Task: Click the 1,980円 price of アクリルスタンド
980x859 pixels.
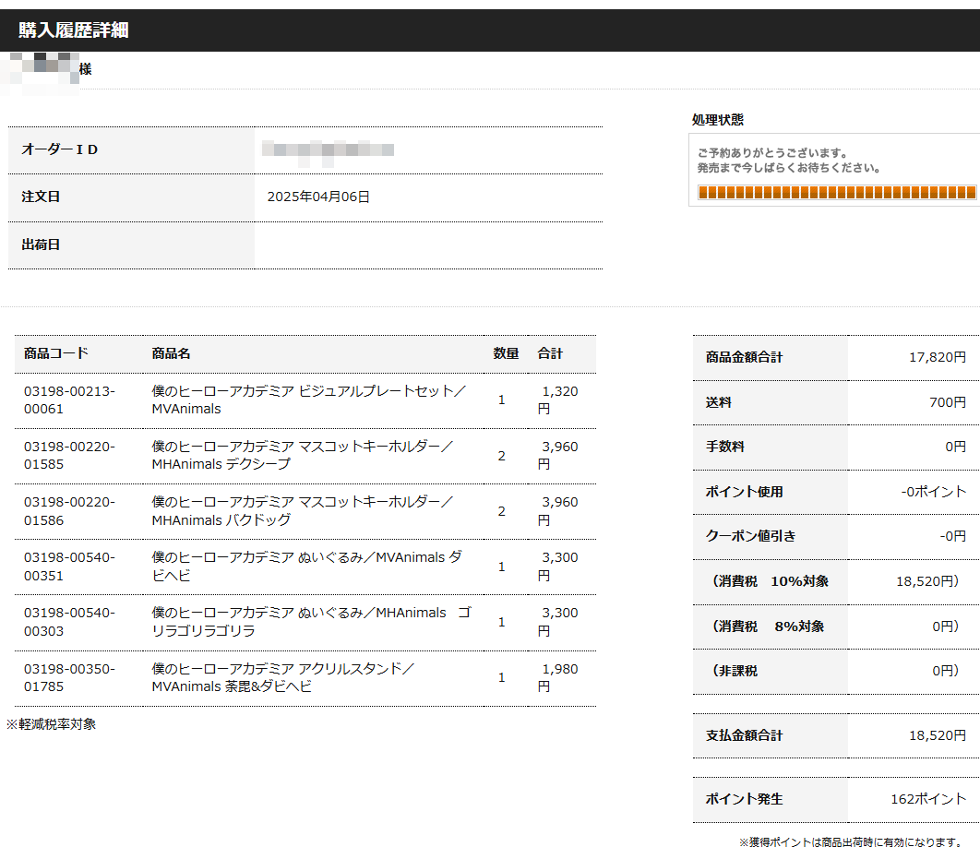Action: pyautogui.click(x=557, y=678)
